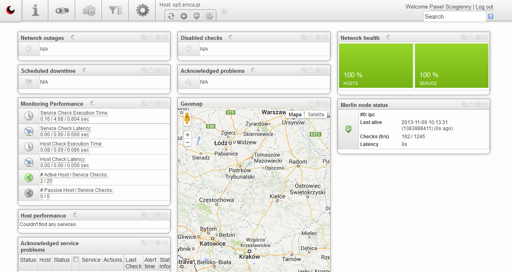512x272 pixels.
Task: Open settings of Network outages widget
Action: [158, 37]
